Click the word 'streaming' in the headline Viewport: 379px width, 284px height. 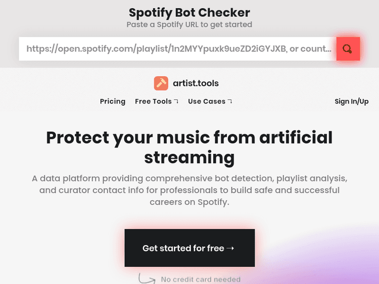(x=189, y=157)
